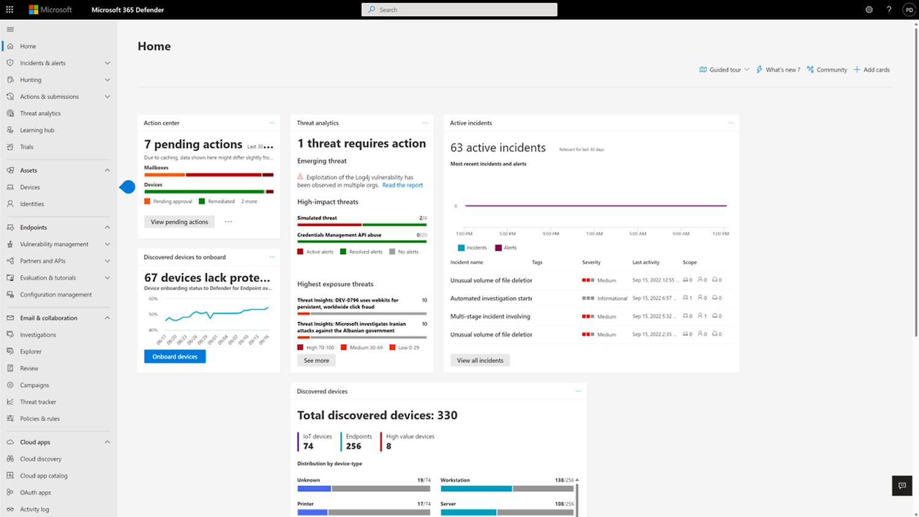Click the Threat analytics sidebar icon
919x517 pixels.
(x=10, y=113)
